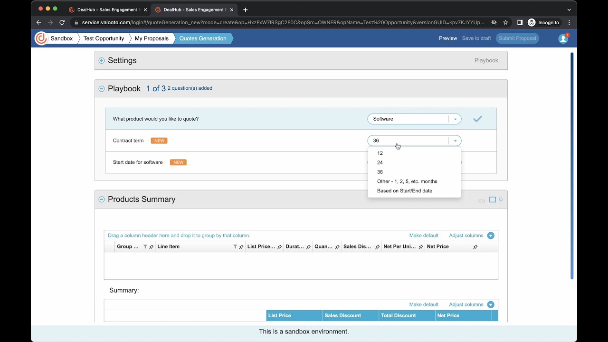The height and width of the screenshot is (342, 608).
Task: Open Adjust columns arrow for products table
Action: pyautogui.click(x=491, y=236)
